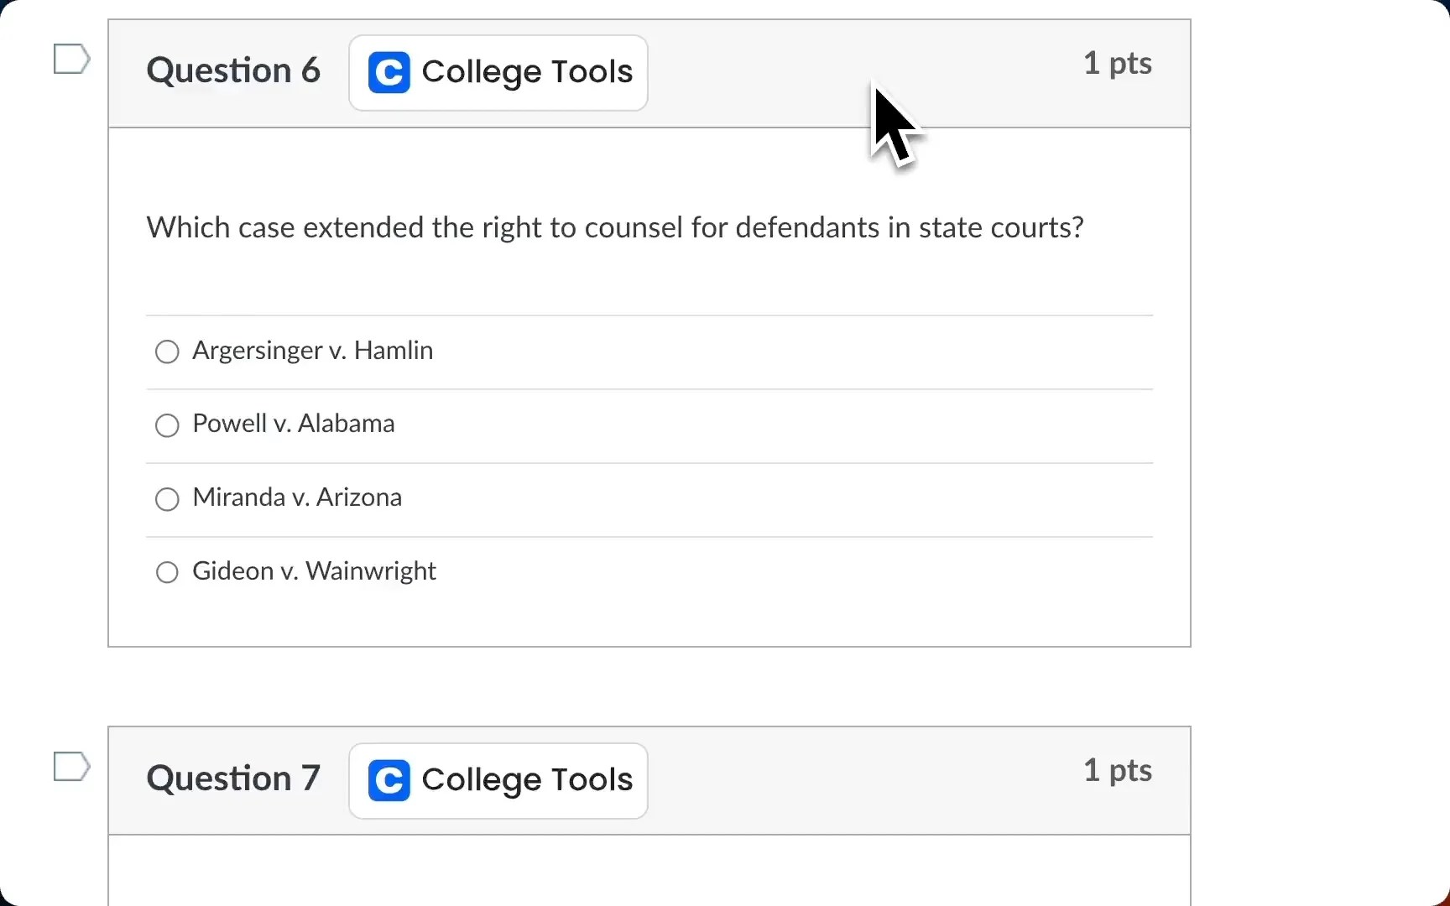
Task: Click the 'Argersinger v. Hamlin' answer text
Action: point(313,351)
